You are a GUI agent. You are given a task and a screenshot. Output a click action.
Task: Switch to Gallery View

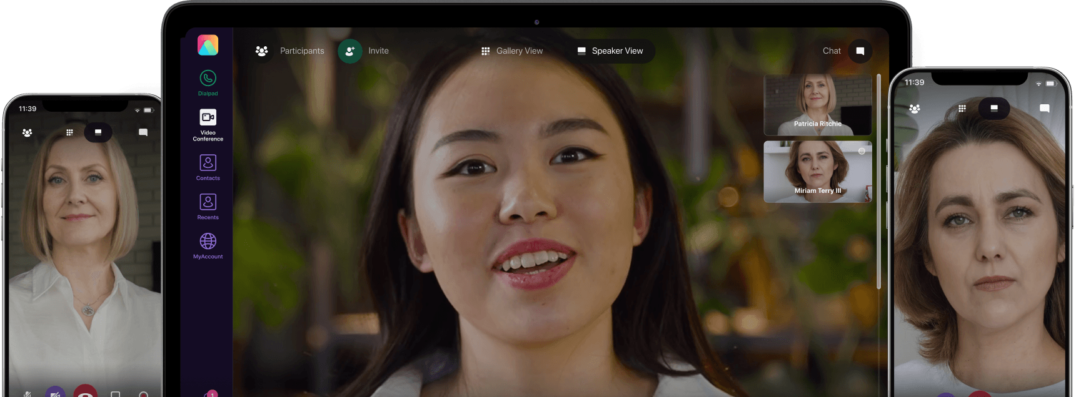pos(512,51)
